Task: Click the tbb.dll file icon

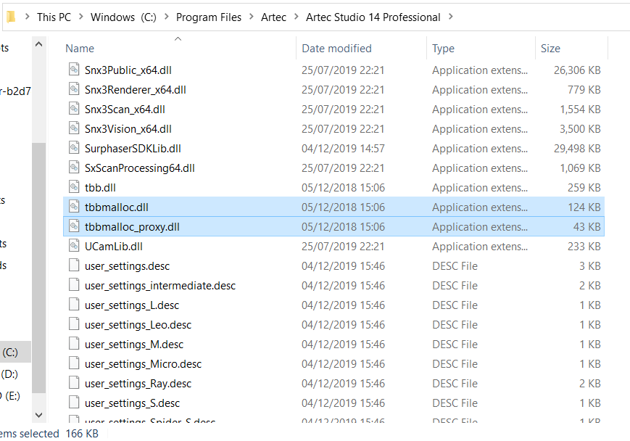Action: tap(74, 187)
